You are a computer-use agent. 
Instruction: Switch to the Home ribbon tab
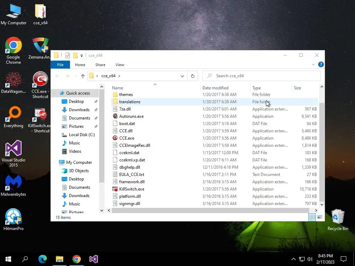click(80, 65)
